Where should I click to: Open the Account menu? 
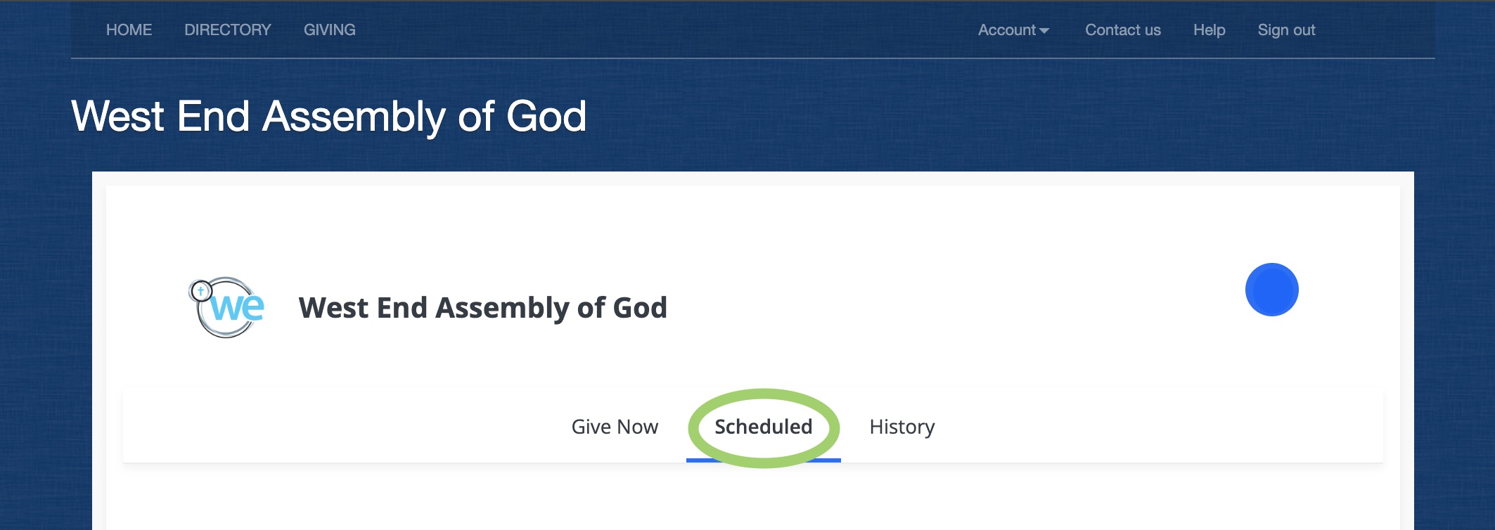point(1007,30)
